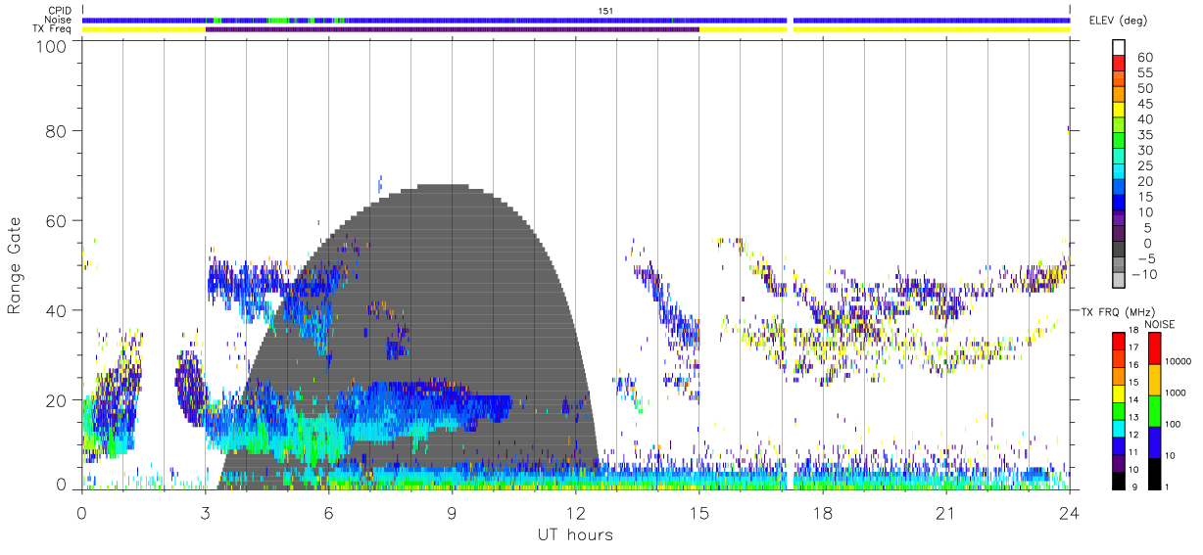Click the '13' label on the TX FRQ colorbar

point(1131,419)
